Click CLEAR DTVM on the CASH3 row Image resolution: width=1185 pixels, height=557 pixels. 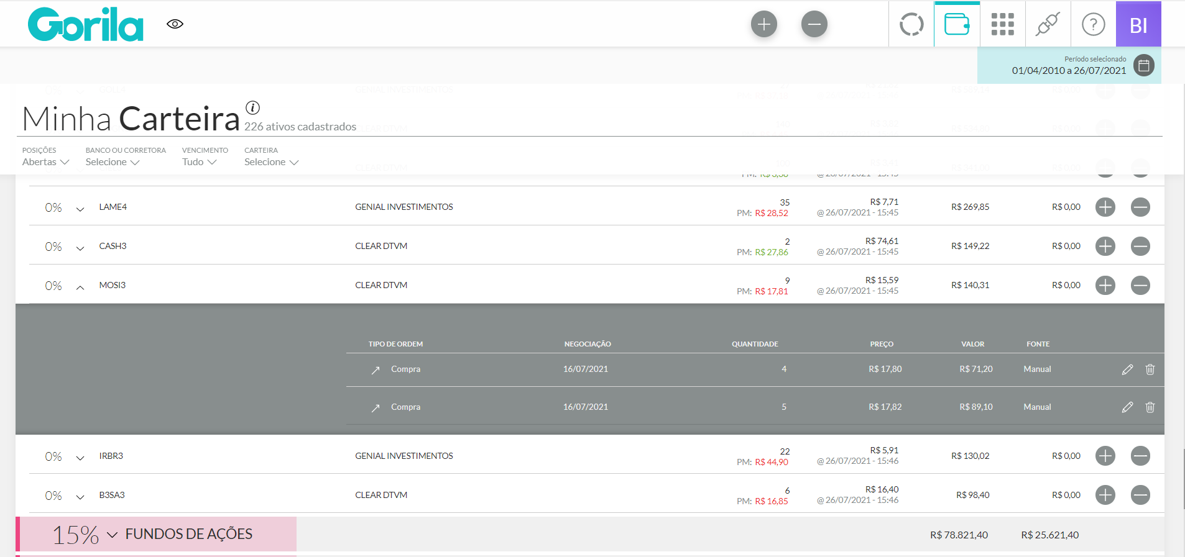tap(381, 246)
